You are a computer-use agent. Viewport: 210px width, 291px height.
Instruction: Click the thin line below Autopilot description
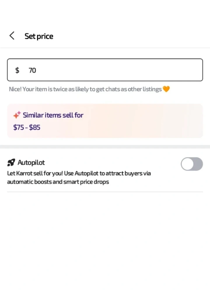(105, 192)
